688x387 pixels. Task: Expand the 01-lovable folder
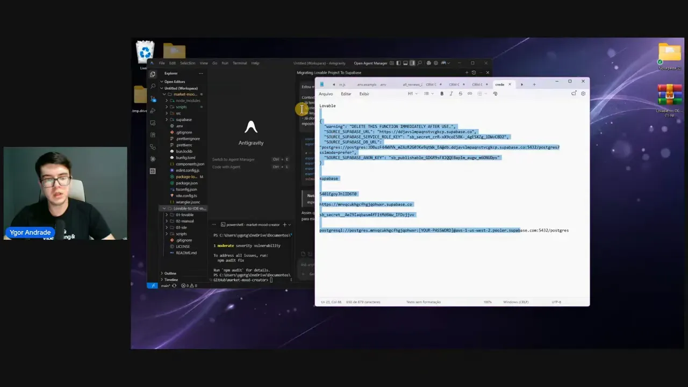(x=166, y=215)
